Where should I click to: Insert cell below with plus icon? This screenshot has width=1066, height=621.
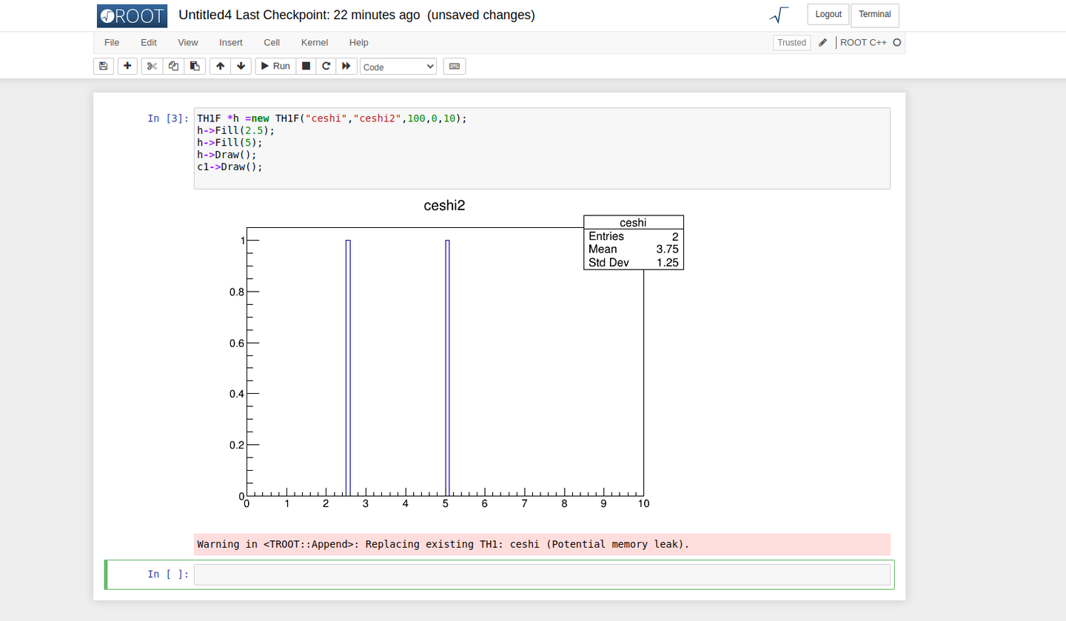point(128,66)
